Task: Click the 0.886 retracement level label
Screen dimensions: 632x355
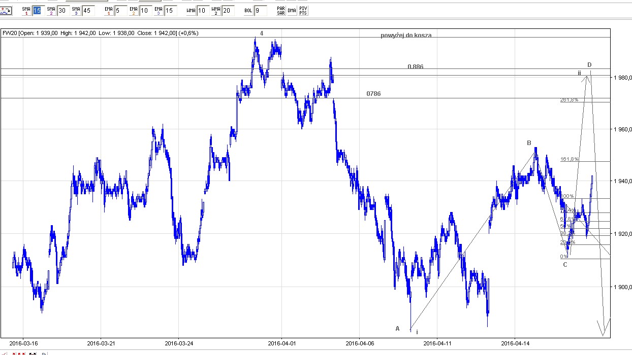Action: (415, 67)
